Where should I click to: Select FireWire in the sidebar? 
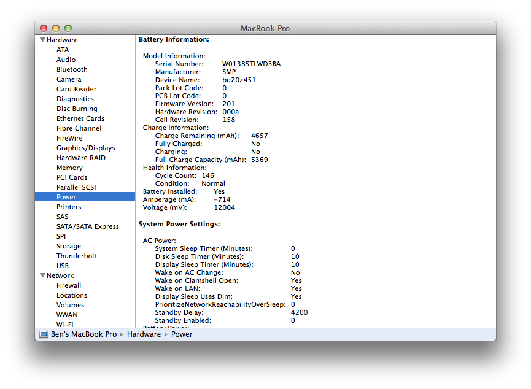click(x=69, y=138)
